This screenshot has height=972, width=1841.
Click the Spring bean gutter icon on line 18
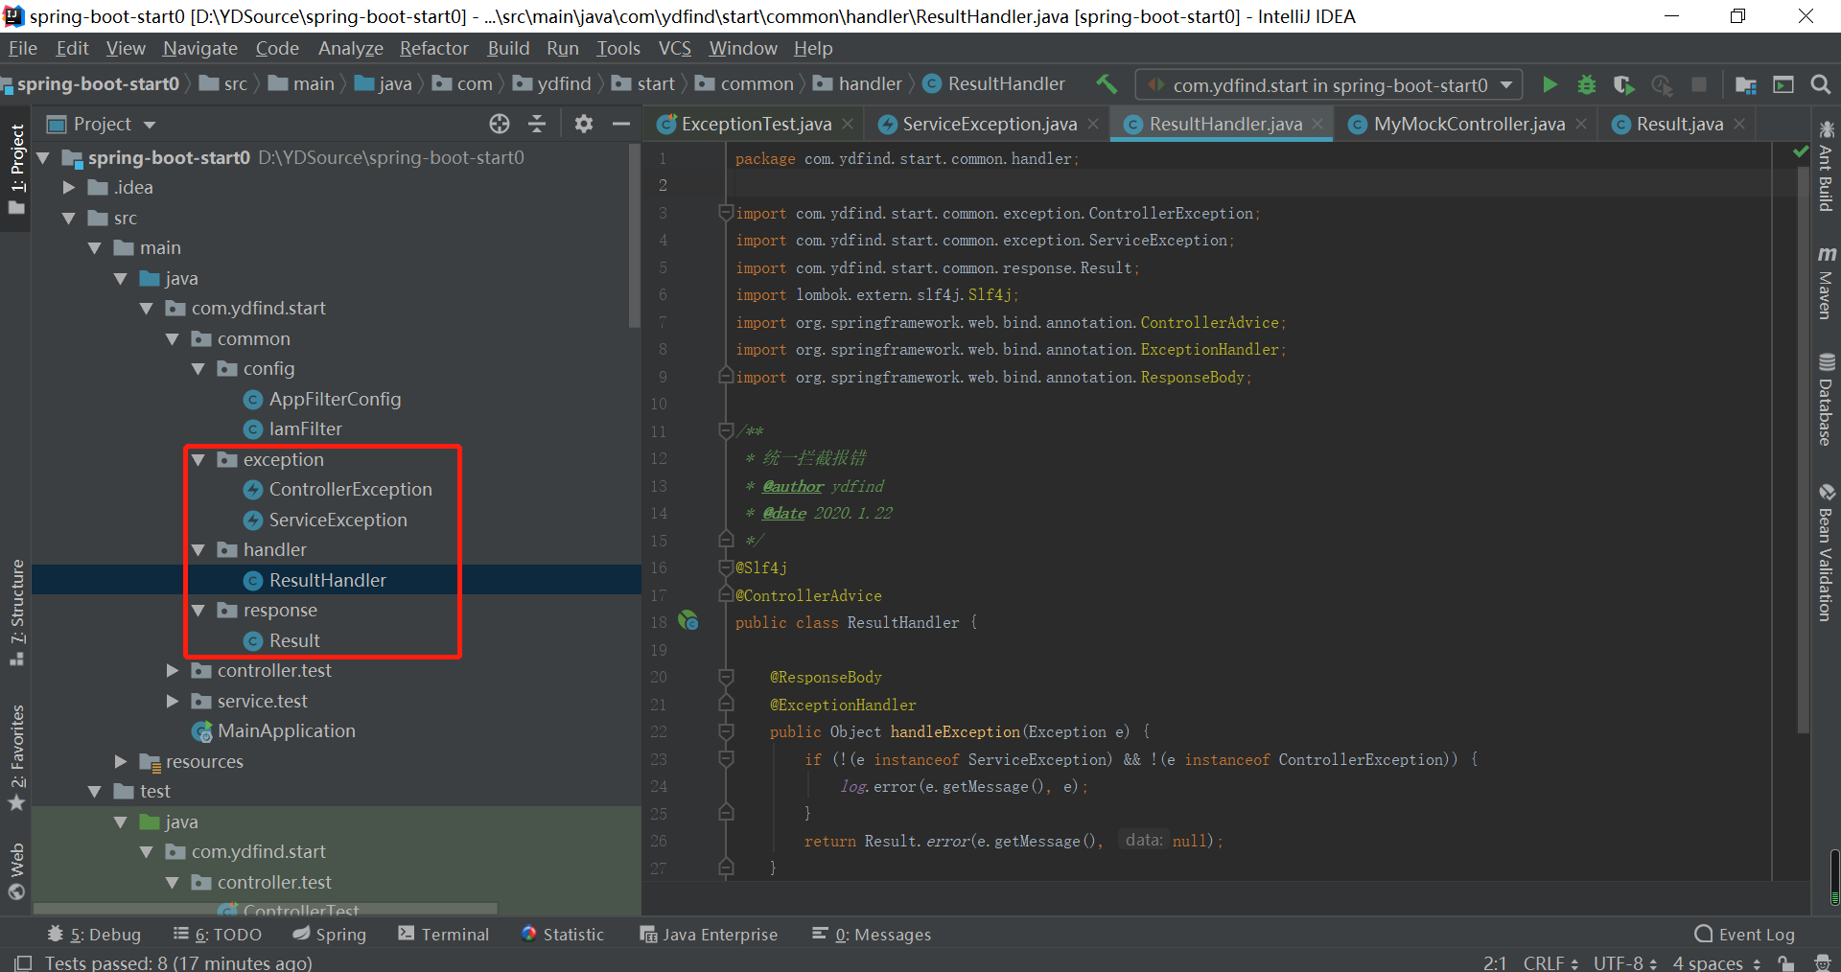tap(688, 621)
